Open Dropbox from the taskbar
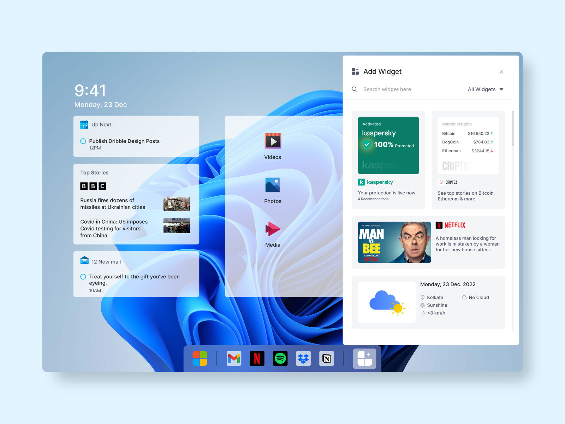The image size is (565, 424). coord(303,358)
